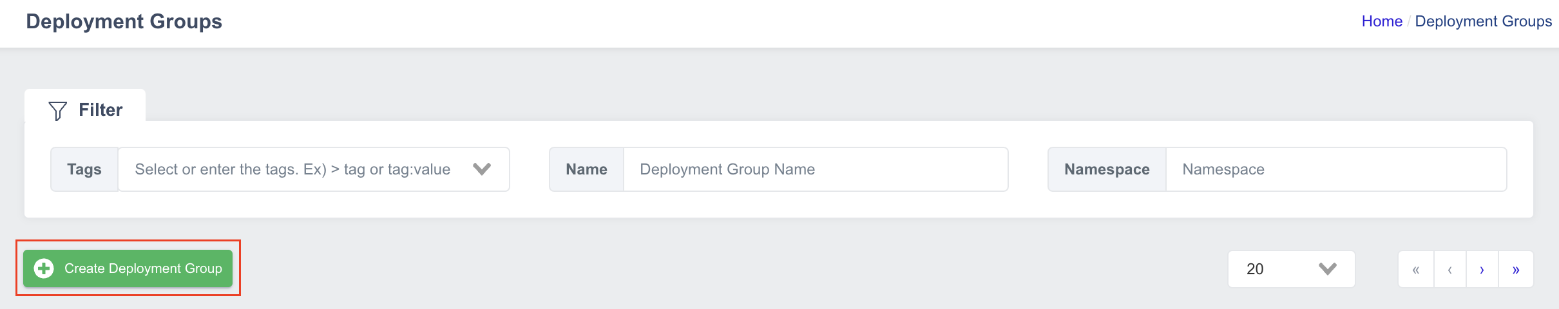1559x309 pixels.
Task: Focus the Deployment Group Name input field
Action: (x=816, y=169)
